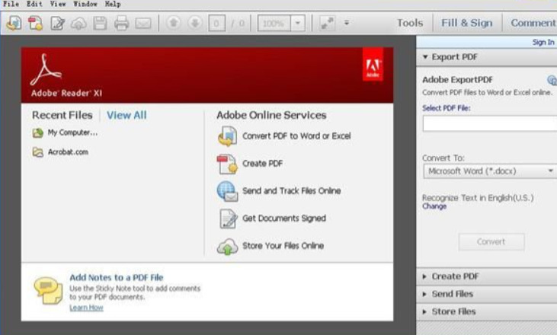Open the File menu
The width and height of the screenshot is (557, 335).
[11, 4]
